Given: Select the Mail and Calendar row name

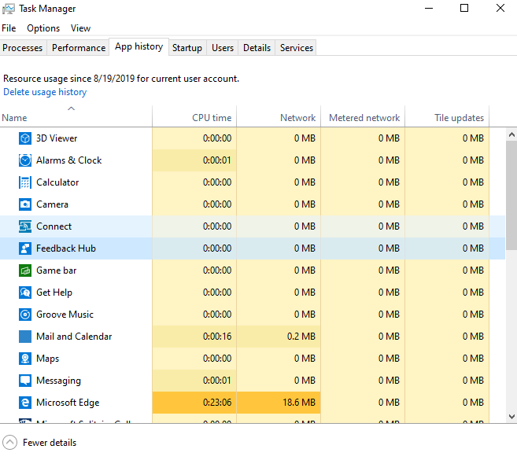Looking at the screenshot, I should 74,337.
